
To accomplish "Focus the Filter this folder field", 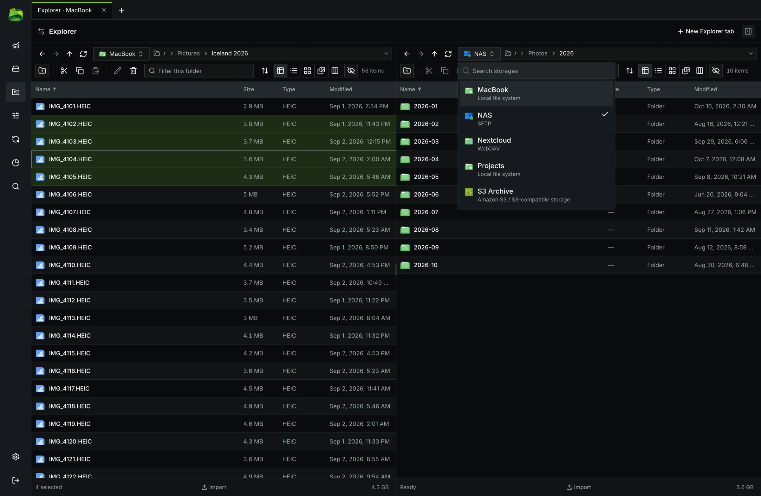I will 199,71.
